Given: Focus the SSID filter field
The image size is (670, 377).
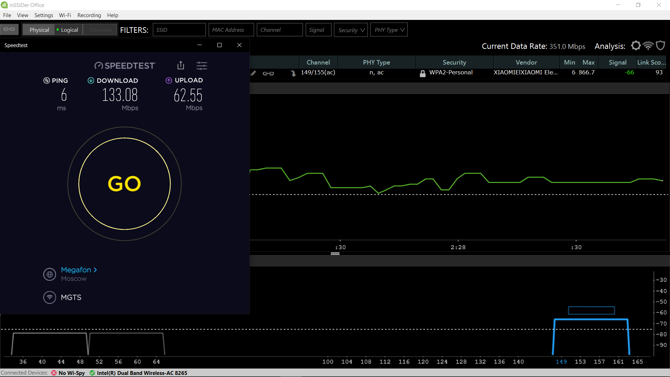Looking at the screenshot, I should pos(179,30).
